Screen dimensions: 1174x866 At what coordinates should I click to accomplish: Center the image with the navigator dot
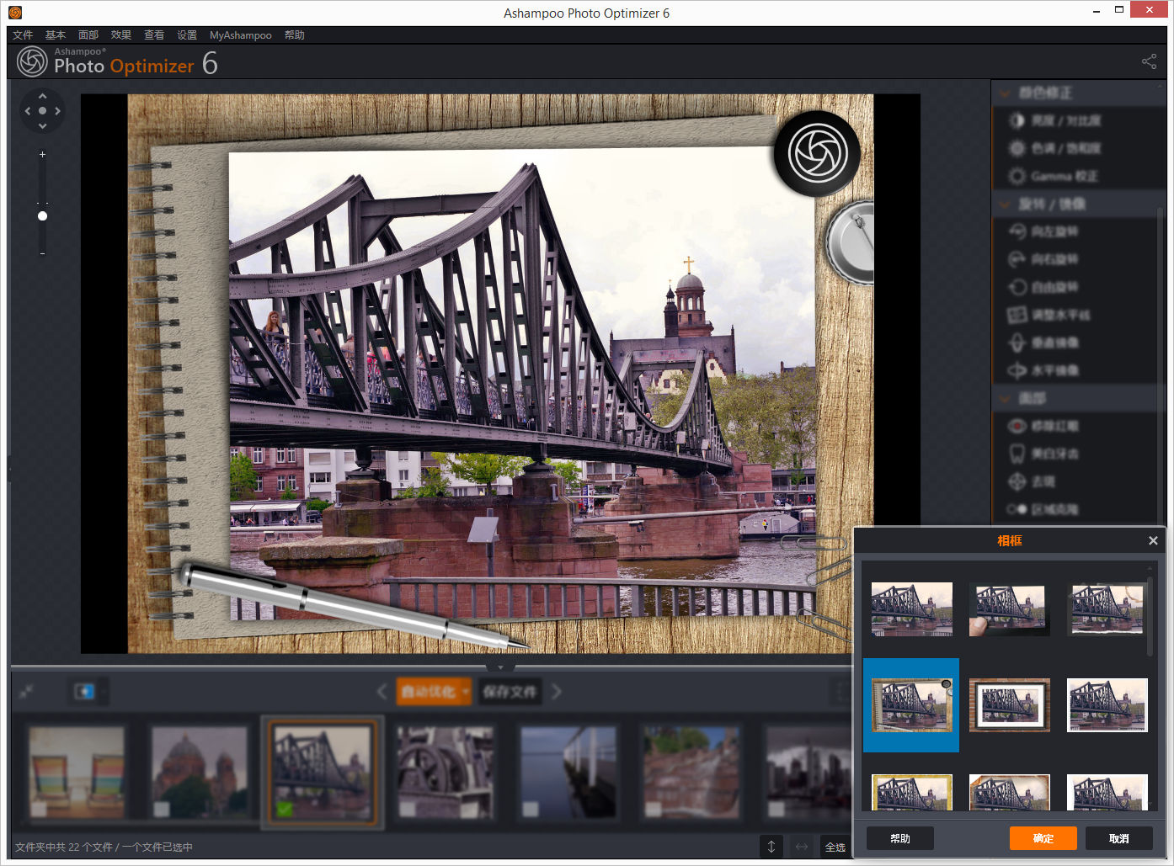pos(42,111)
